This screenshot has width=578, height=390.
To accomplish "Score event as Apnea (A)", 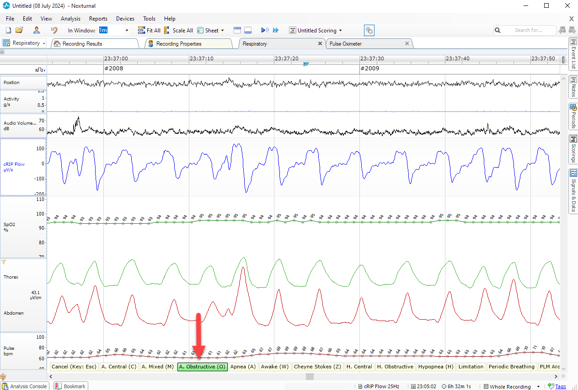I will [x=243, y=367].
